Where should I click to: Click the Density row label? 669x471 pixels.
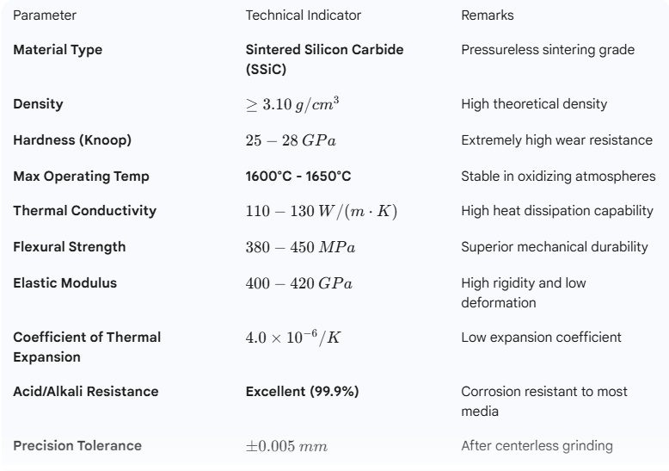click(38, 104)
